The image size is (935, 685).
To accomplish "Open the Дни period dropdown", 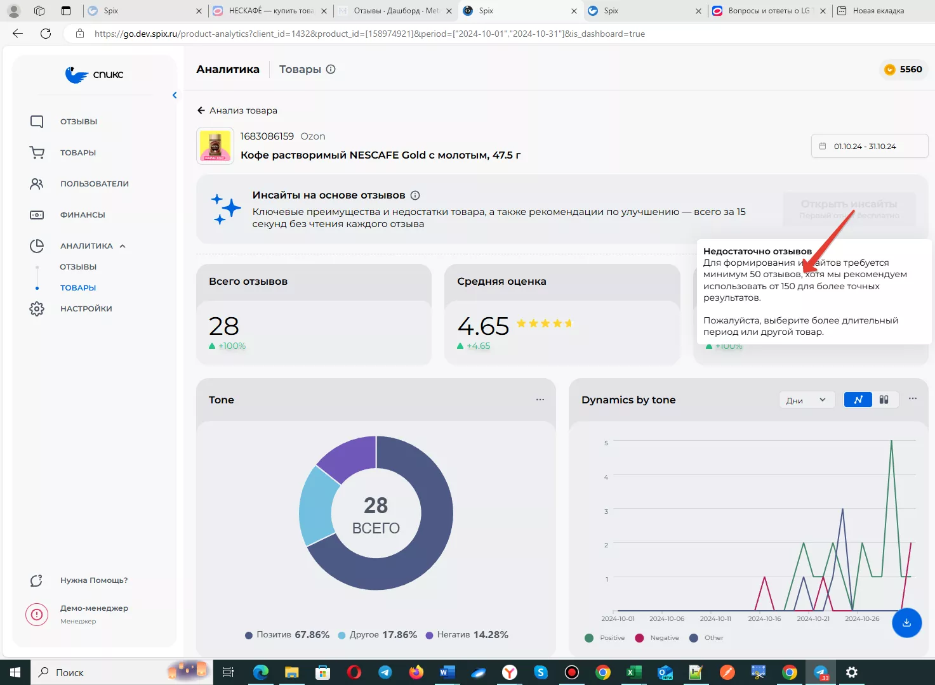I will pyautogui.click(x=806, y=400).
